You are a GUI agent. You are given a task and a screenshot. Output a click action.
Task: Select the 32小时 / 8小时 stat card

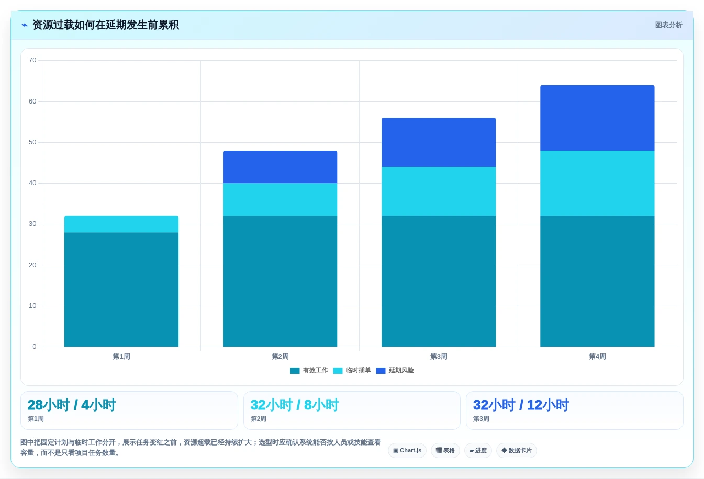[352, 410]
